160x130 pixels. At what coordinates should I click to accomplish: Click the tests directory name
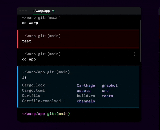click(x=107, y=96)
